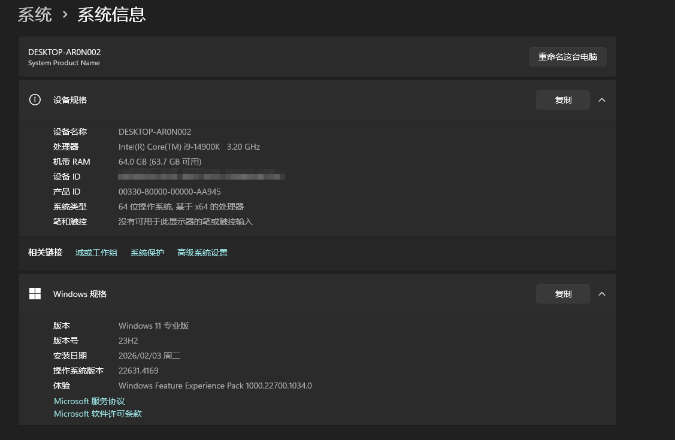Screen dimensions: 675x440
Task: Click the 系统类型 label
Action: point(70,207)
